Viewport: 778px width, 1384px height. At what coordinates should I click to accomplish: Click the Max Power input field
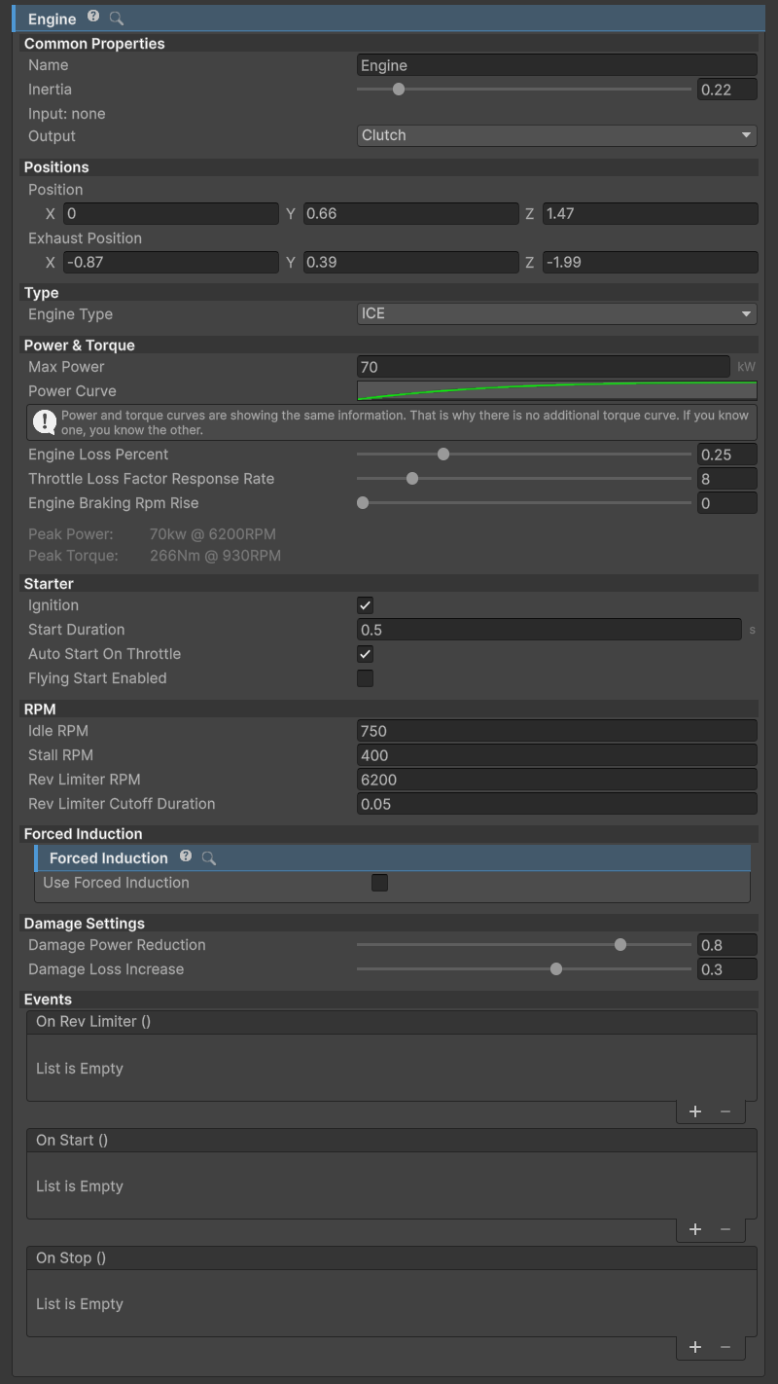coord(544,367)
